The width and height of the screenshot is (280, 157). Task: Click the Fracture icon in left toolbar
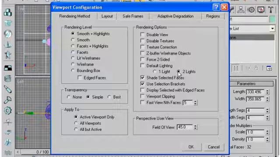[x=8, y=143]
